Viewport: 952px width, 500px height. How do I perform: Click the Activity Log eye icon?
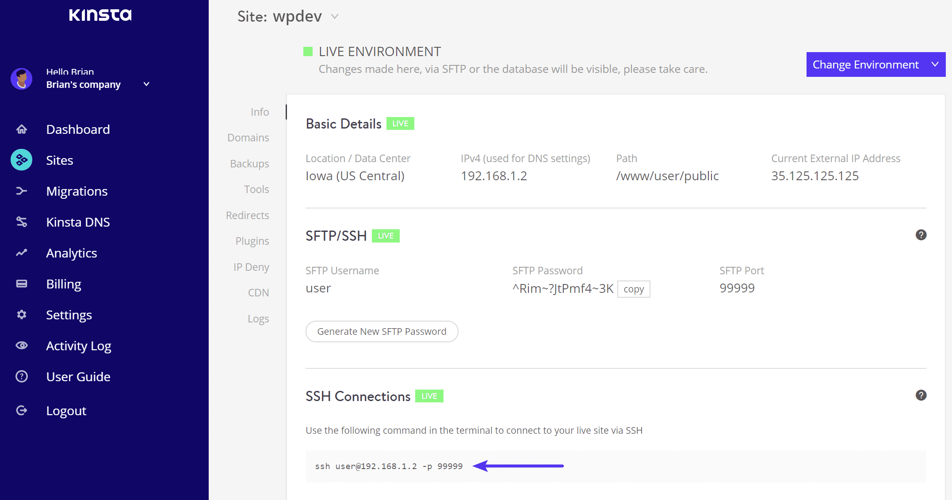click(21, 345)
